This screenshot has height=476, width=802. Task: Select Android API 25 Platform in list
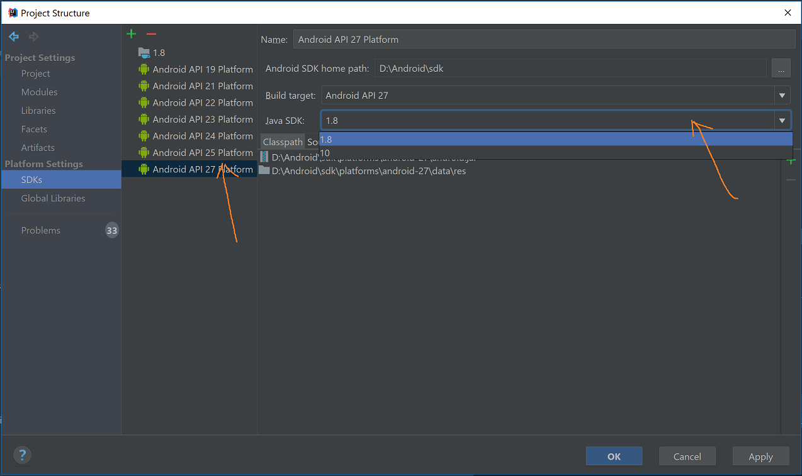[x=203, y=153]
